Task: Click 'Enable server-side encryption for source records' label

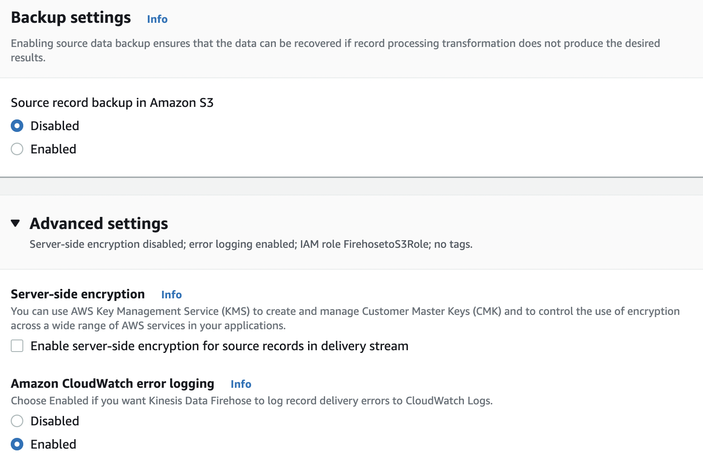Action: coord(219,346)
